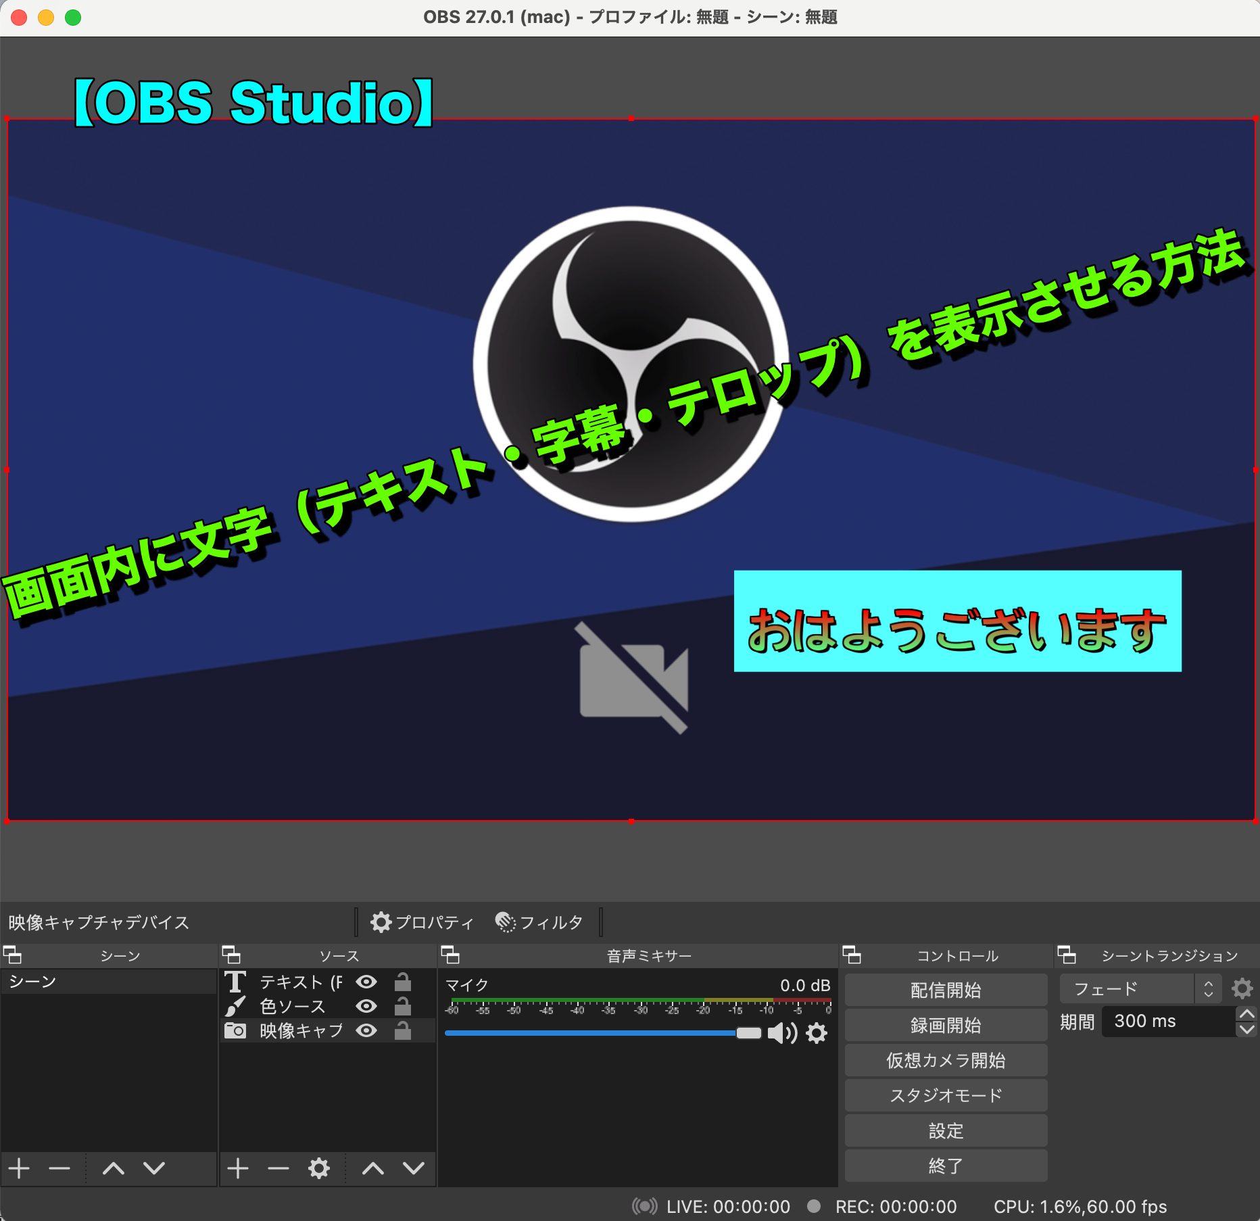Select シーン in scenes list
Viewport: 1260px width, 1221px height.
click(x=108, y=982)
